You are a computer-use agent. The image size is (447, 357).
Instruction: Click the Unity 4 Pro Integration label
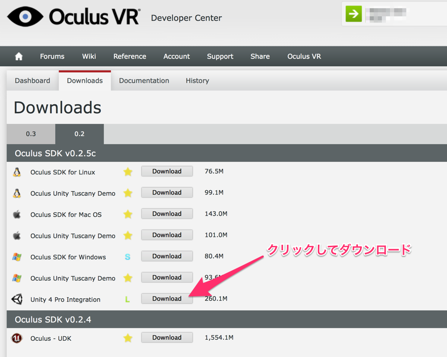point(65,299)
